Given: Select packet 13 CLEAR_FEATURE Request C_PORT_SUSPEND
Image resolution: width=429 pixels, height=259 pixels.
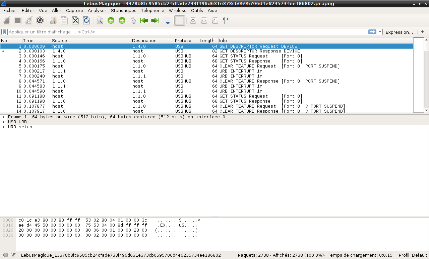Looking at the screenshot, I should [x=206, y=106].
